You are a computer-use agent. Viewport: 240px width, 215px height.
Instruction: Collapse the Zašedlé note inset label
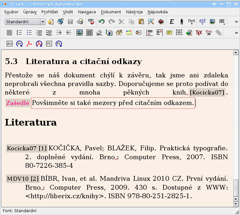tap(18, 103)
